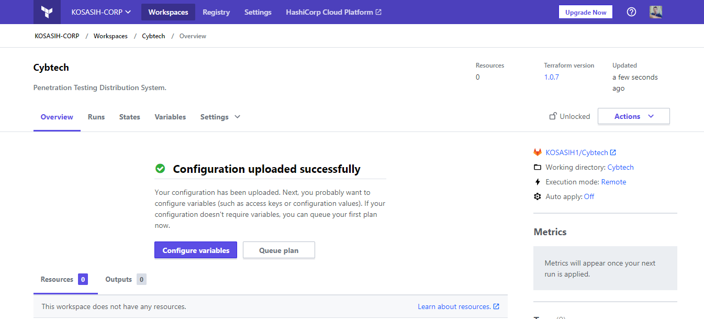This screenshot has height=319, width=704.
Task: Select the Outputs tab
Action: tap(126, 279)
